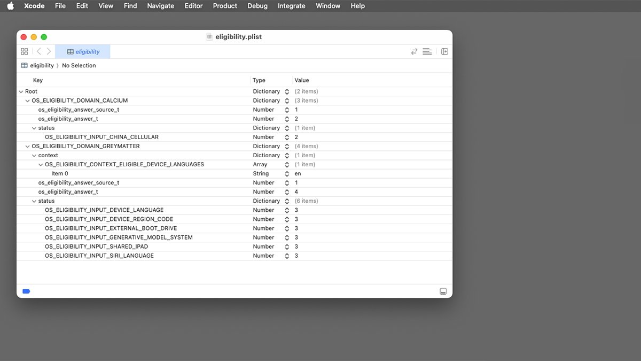Open the File menu
This screenshot has width=641, height=361.
60,6
